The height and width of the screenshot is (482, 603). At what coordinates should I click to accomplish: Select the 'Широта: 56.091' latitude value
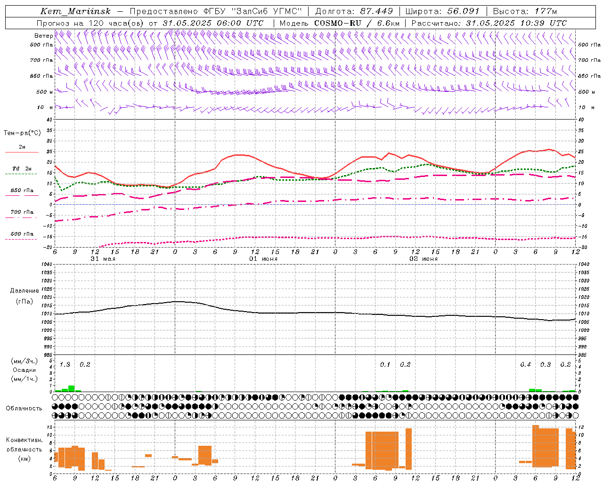point(442,11)
